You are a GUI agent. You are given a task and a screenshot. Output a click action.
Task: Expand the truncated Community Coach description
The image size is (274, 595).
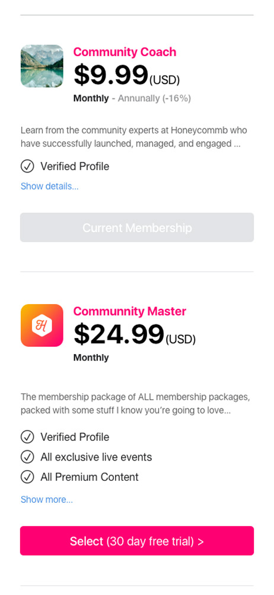point(134,137)
